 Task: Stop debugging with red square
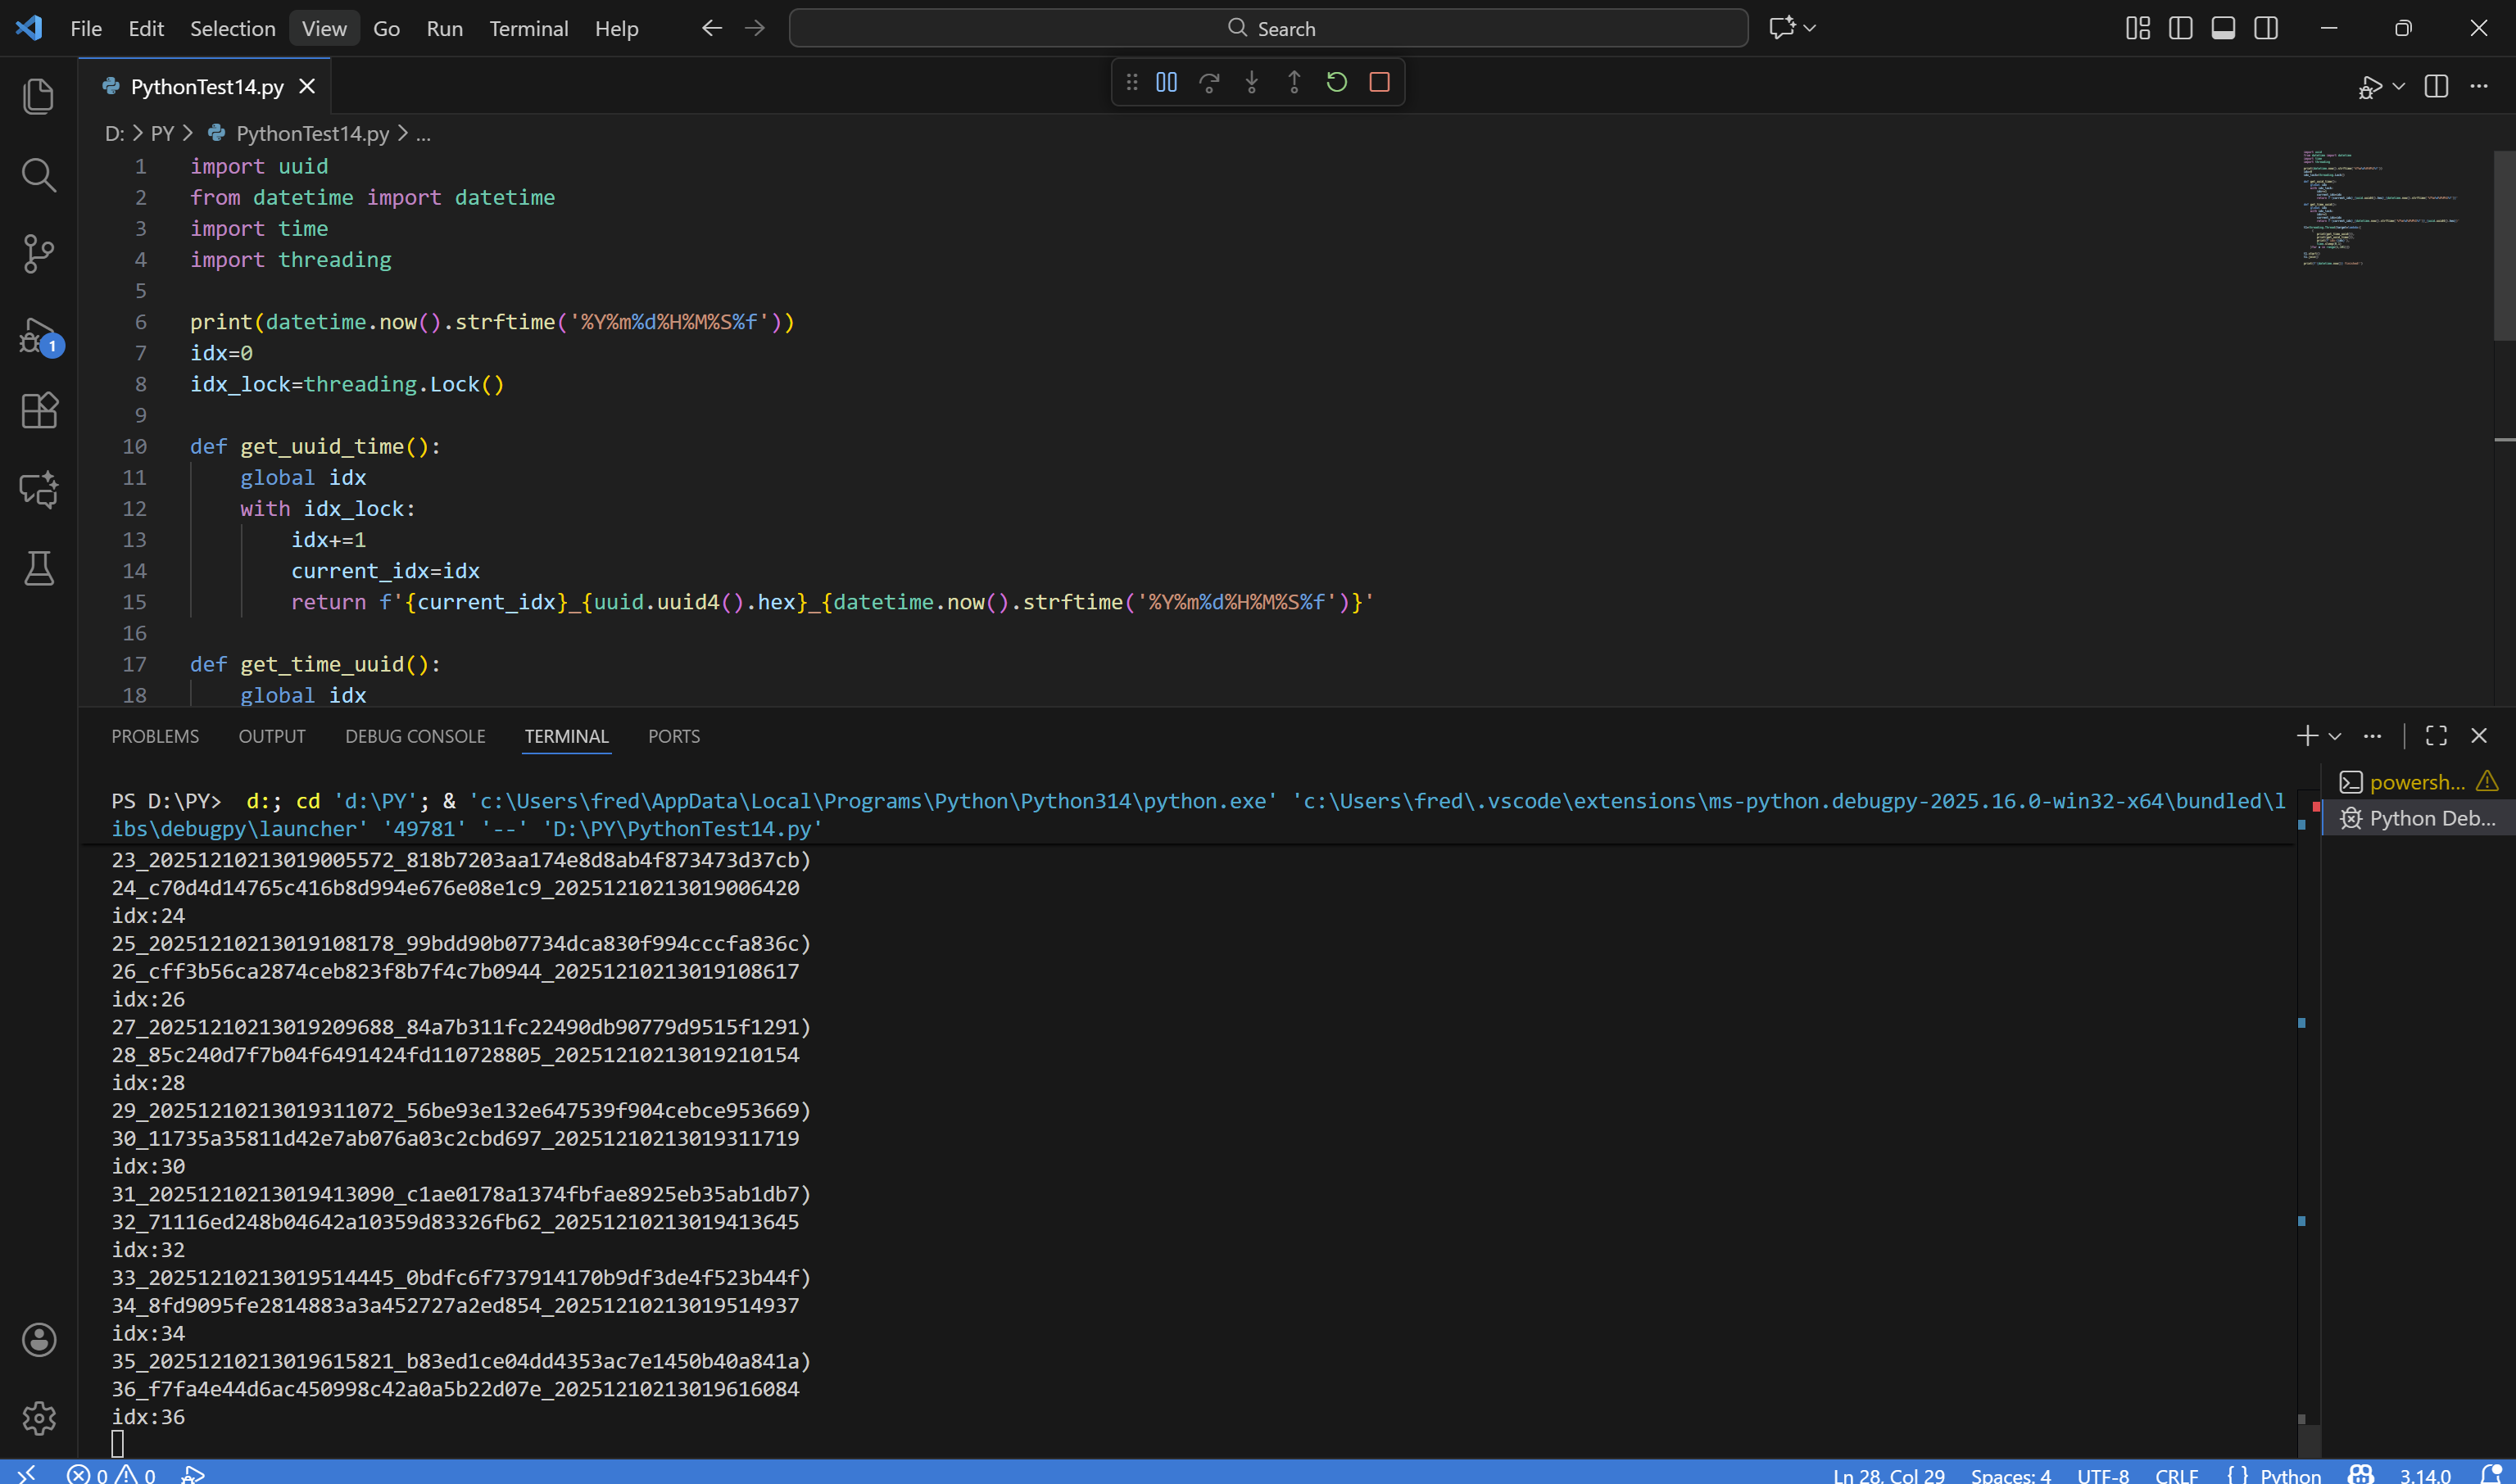point(1380,82)
